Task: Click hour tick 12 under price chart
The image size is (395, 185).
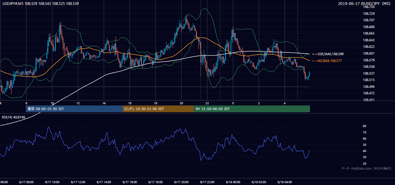Action: (78, 103)
